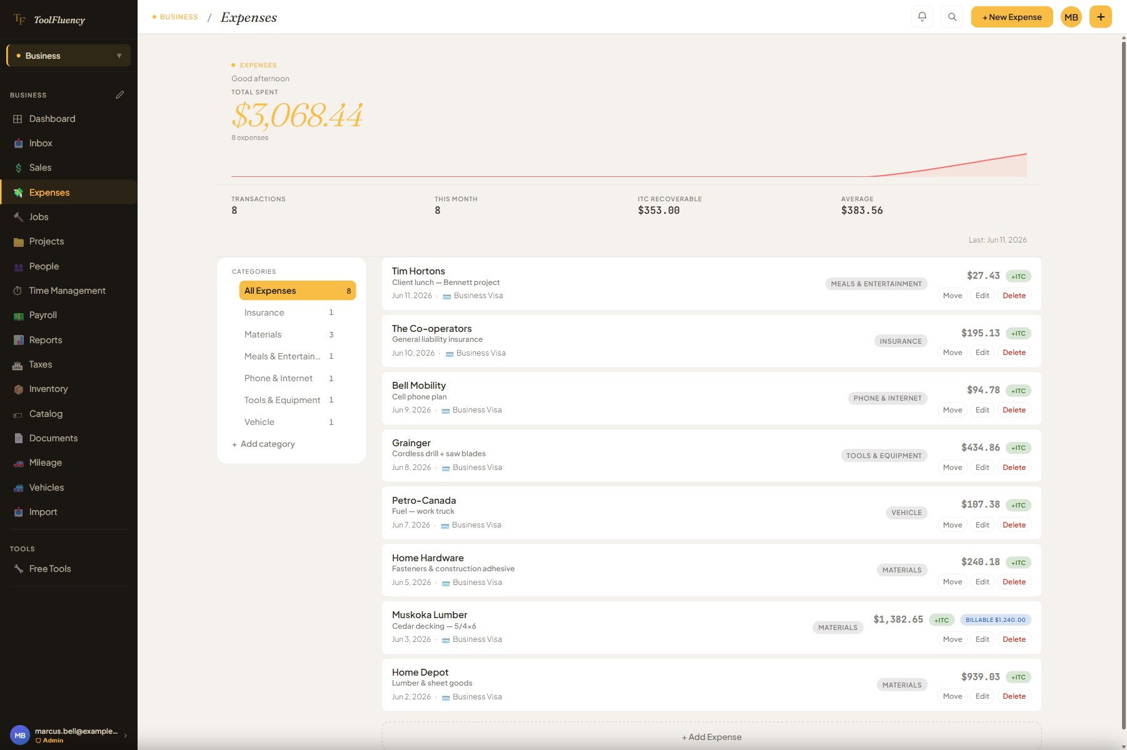This screenshot has height=750, width=1127.
Task: Click the Add category link
Action: tap(263, 444)
